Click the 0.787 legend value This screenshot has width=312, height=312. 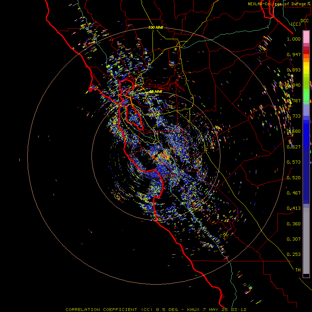point(294,101)
